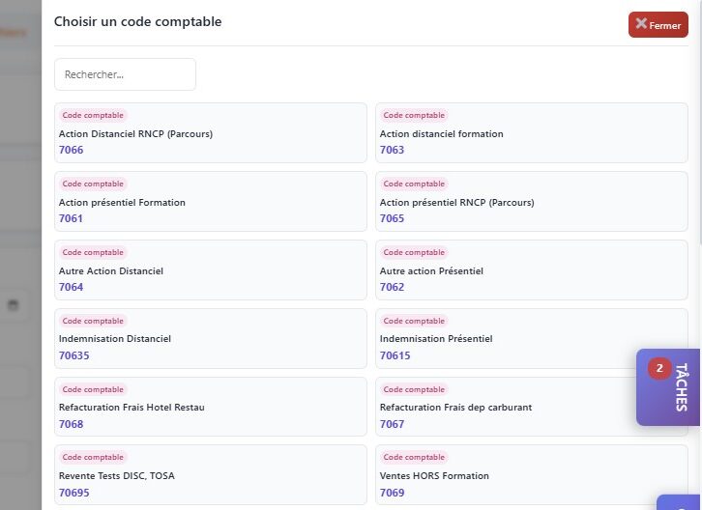Click the calendar icon behind the dialog
This screenshot has height=510, width=702.
click(14, 305)
